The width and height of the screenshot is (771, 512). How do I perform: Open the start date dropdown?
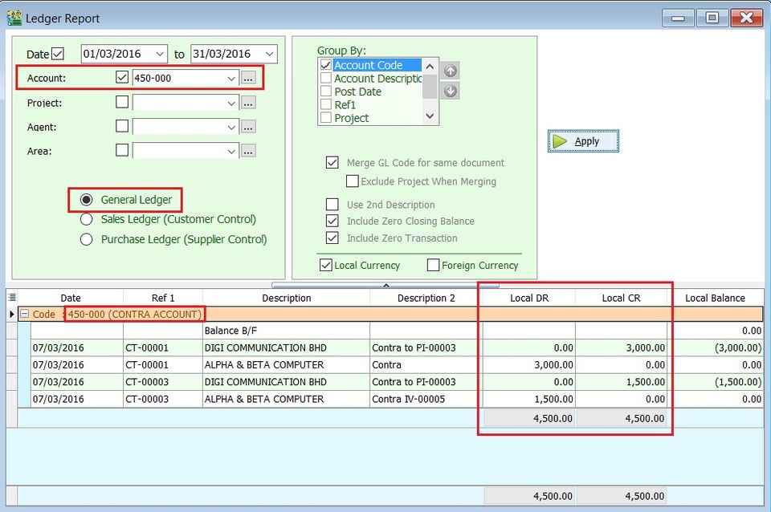[160, 53]
